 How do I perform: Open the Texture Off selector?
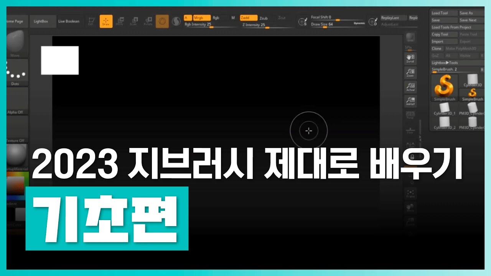point(17,129)
